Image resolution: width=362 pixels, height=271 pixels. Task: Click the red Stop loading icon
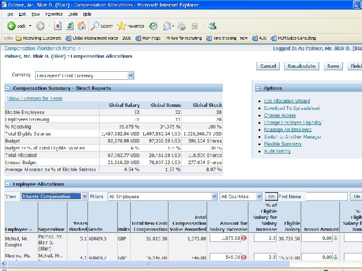coord(58,26)
